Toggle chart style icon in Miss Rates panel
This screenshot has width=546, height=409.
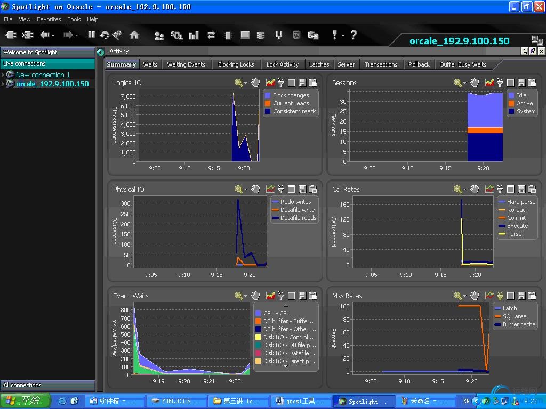click(489, 296)
